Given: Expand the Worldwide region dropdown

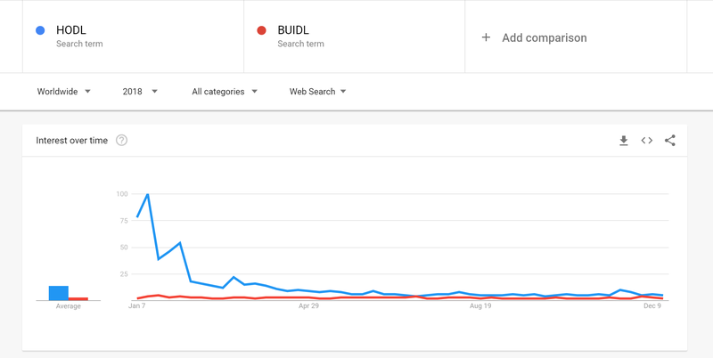Looking at the screenshot, I should pos(64,91).
